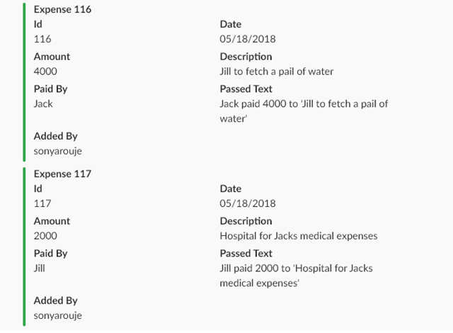The width and height of the screenshot is (453, 333).
Task: Click the amount value 2000
Action: (x=45, y=236)
